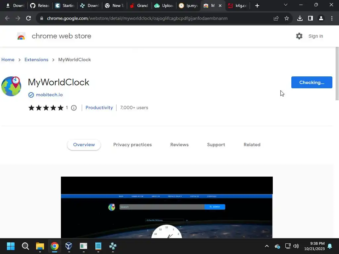The width and height of the screenshot is (339, 254).
Task: Switch to the Upload tab
Action: pyautogui.click(x=164, y=6)
